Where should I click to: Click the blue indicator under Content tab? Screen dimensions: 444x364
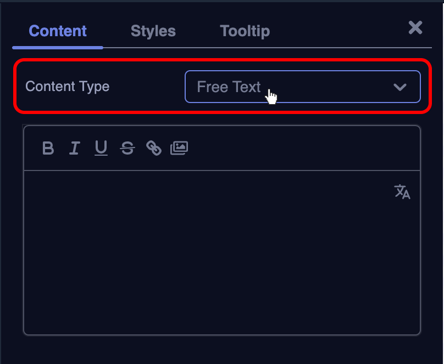click(x=58, y=48)
